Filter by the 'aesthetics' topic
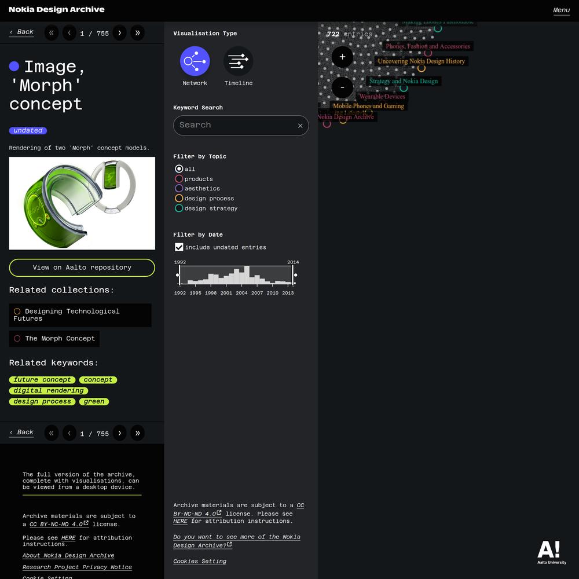 [179, 188]
